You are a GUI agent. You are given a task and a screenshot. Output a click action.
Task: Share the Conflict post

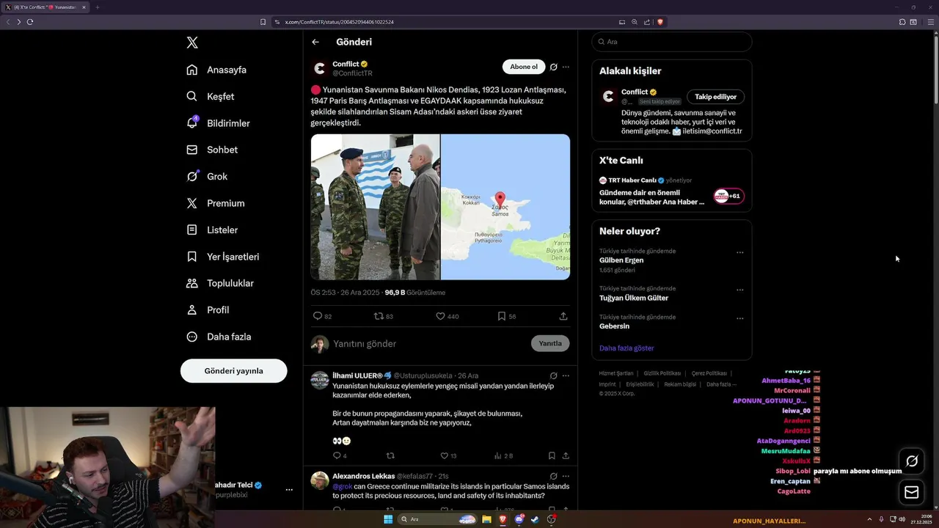click(x=563, y=316)
